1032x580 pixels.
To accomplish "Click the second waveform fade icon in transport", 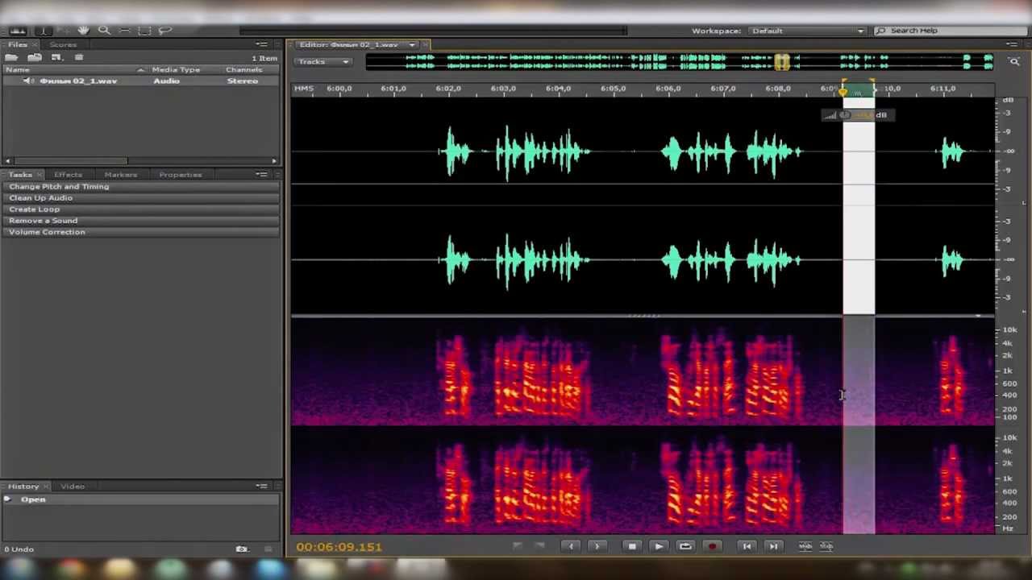I will (826, 546).
